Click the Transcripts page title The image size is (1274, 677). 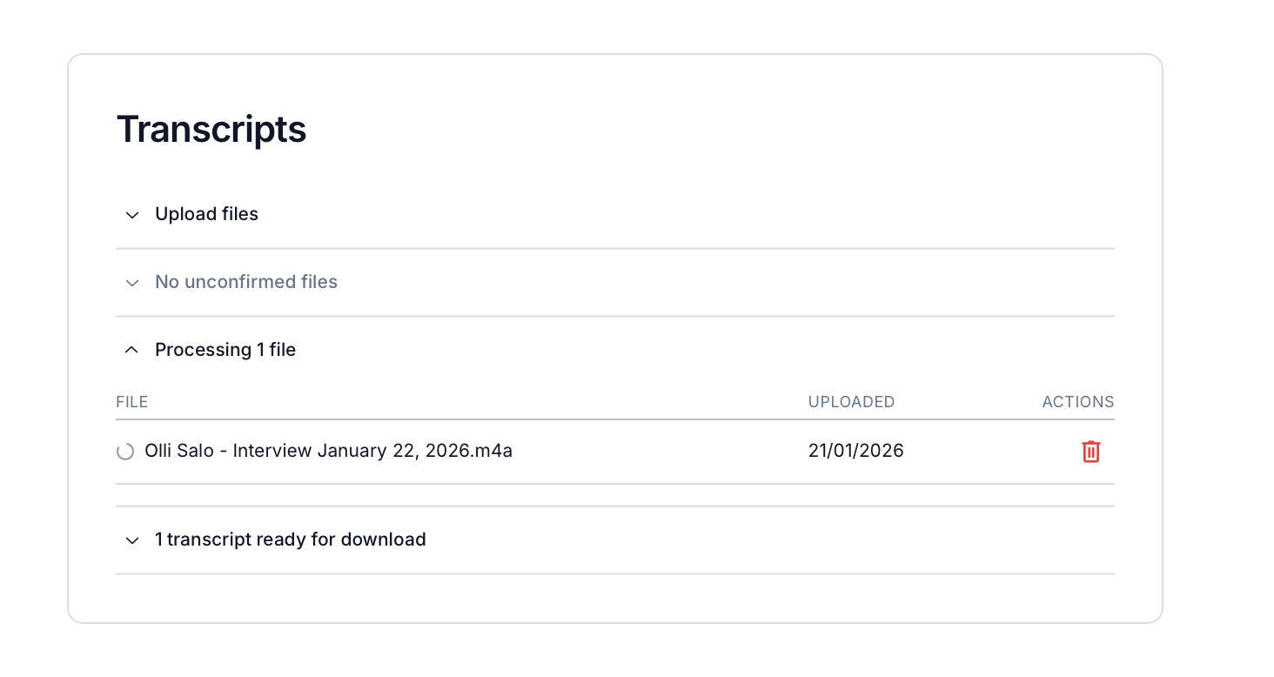211,129
